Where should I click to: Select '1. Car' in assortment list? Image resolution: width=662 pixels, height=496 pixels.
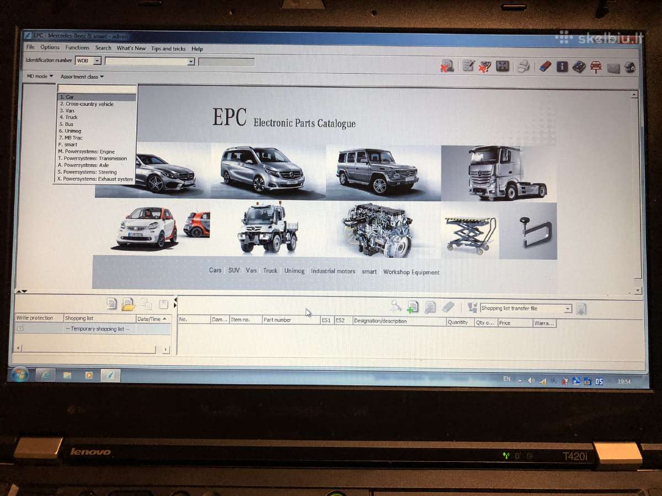[97, 97]
